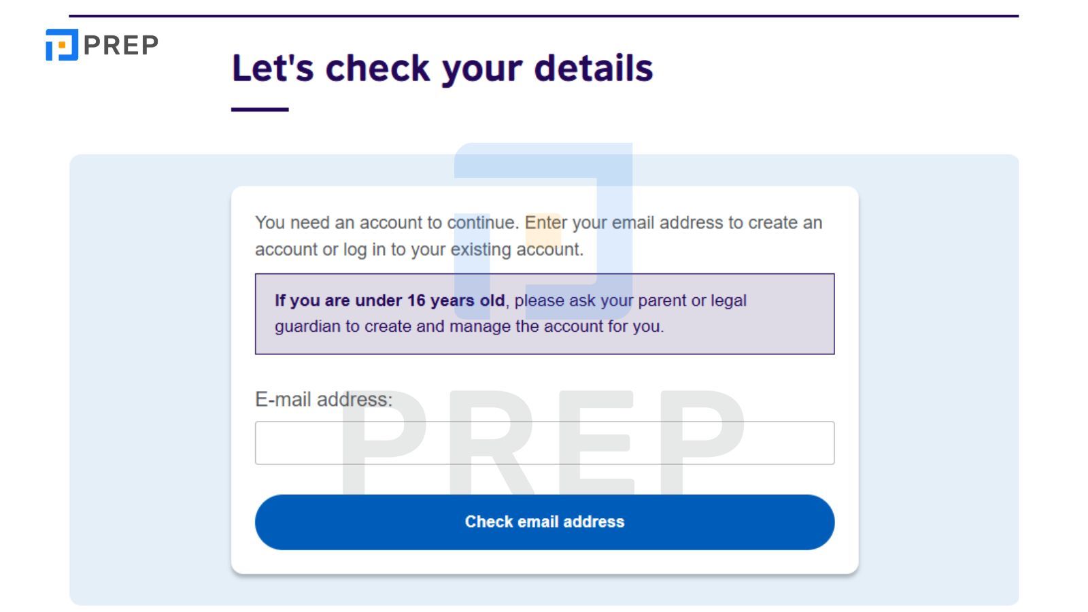
Task: Click the light-blue panel right of the form card
Action: tap(938, 381)
